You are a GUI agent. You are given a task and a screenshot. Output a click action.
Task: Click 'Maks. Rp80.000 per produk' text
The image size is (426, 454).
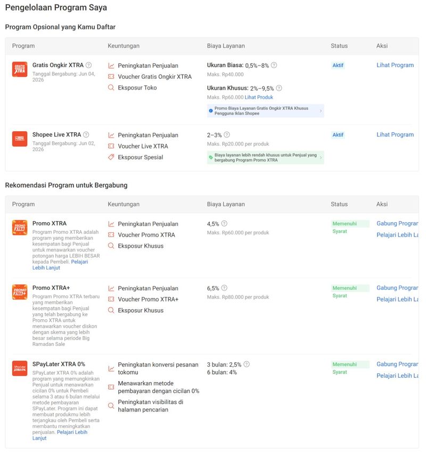(x=238, y=297)
